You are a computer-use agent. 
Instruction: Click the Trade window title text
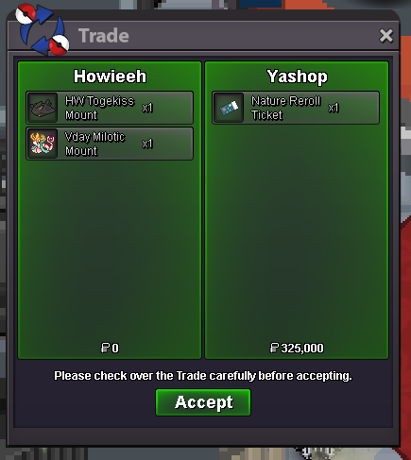coord(104,35)
